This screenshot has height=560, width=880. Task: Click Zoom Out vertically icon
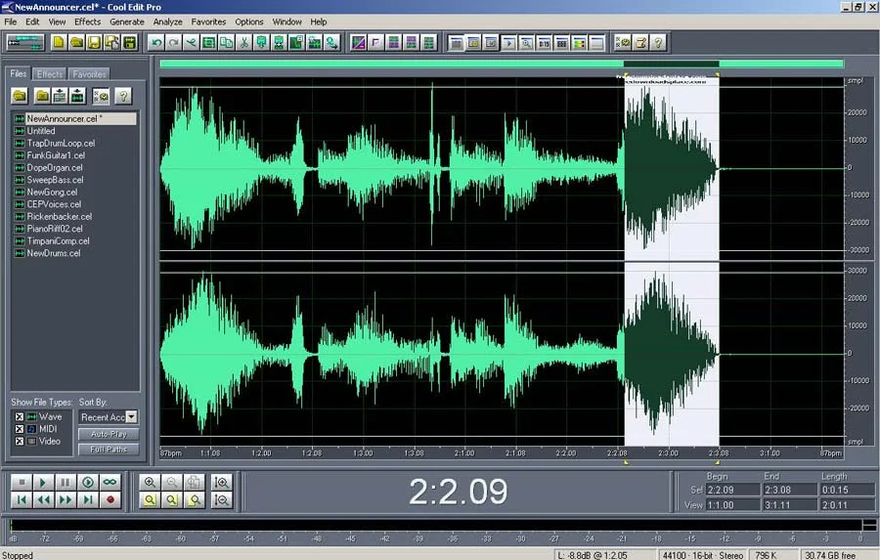pos(222,500)
